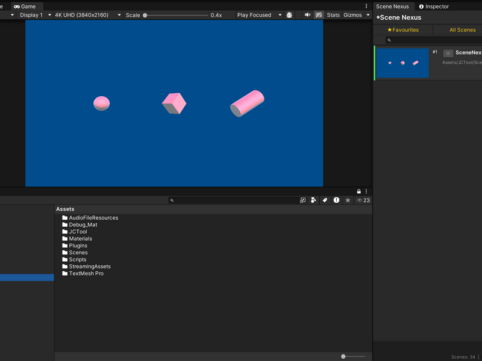Switch to the All Scenes tab
This screenshot has height=361, width=482.
[462, 29]
